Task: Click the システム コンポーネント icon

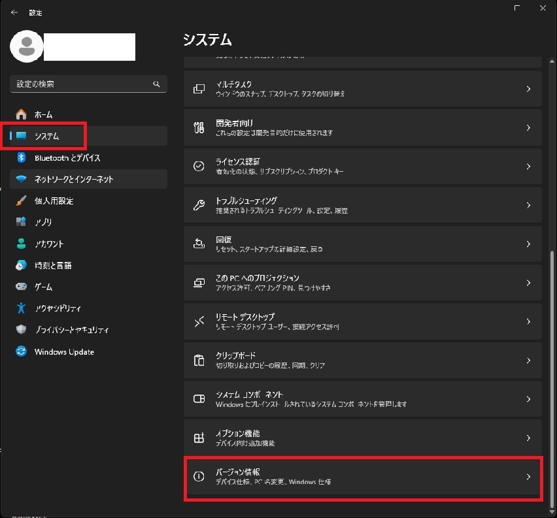Action: point(199,398)
